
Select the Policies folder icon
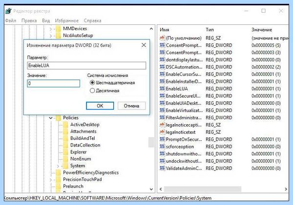click(58, 118)
